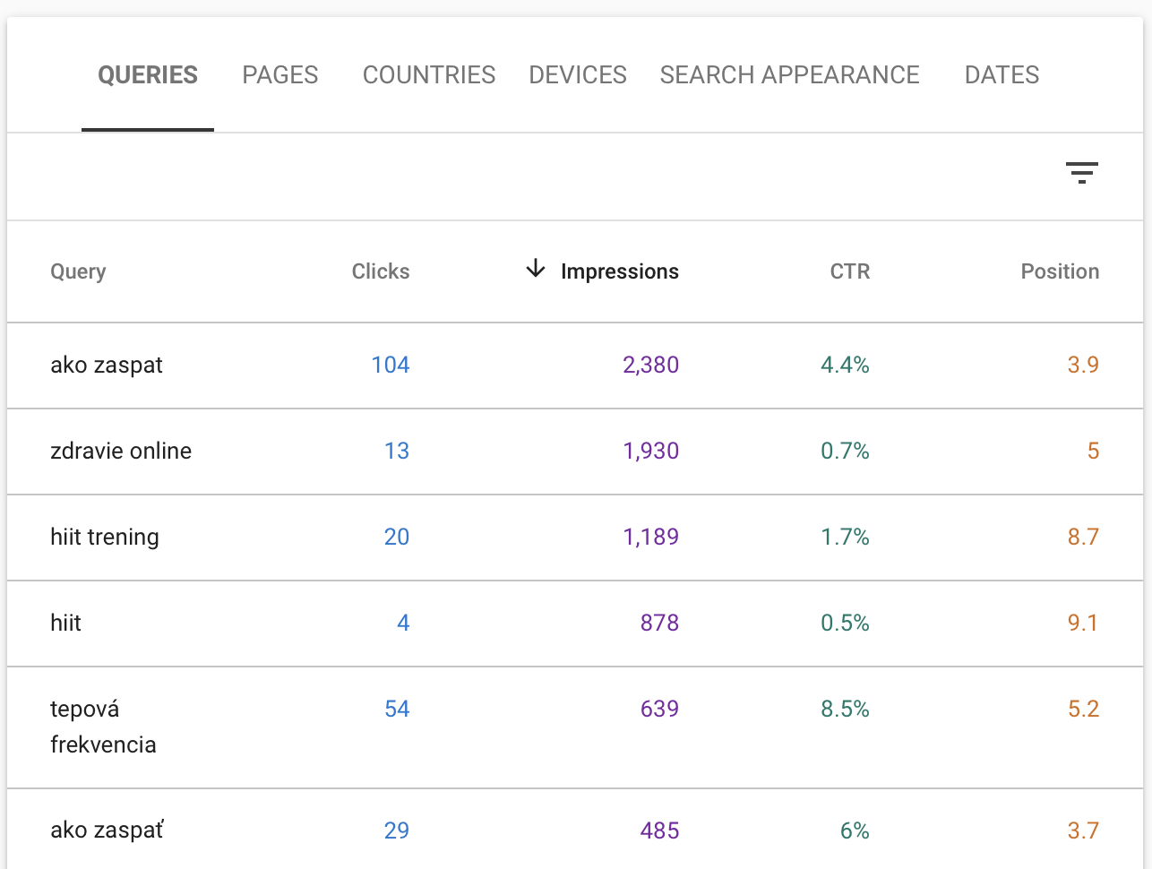Screen dimensions: 1152x869
Task: Click the 20 clicks value
Action: pos(397,537)
